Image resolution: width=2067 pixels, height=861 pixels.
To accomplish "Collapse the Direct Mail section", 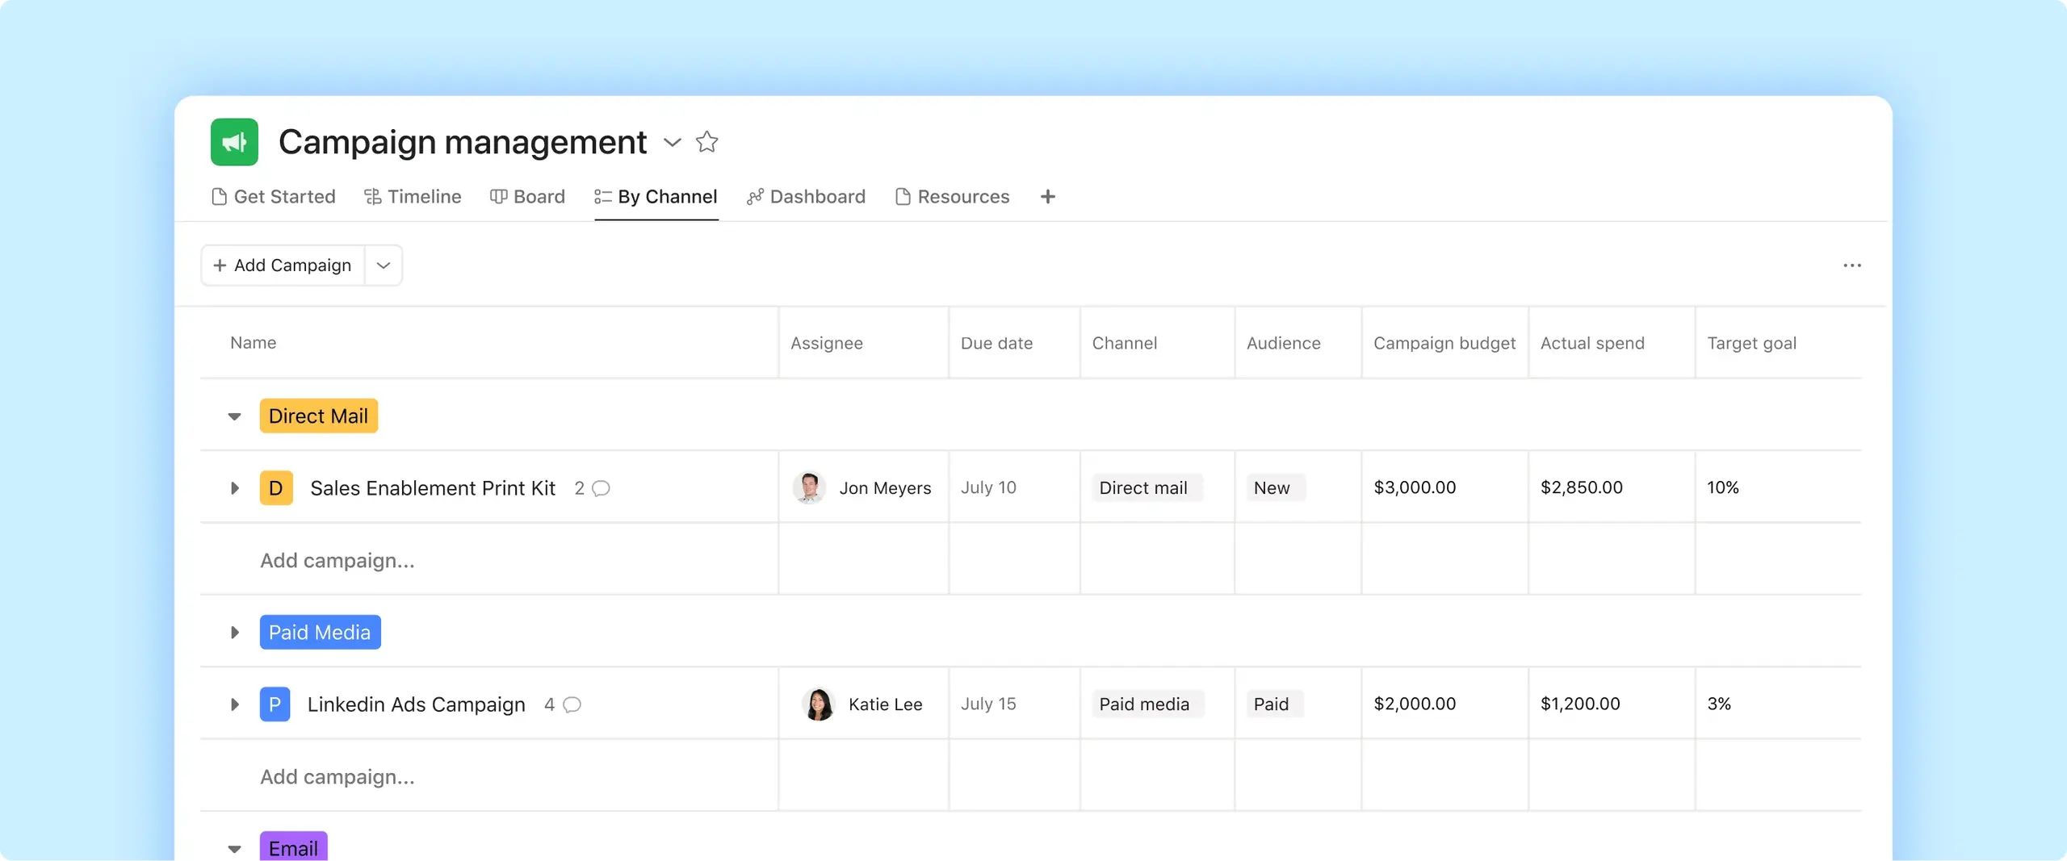I will (234, 416).
